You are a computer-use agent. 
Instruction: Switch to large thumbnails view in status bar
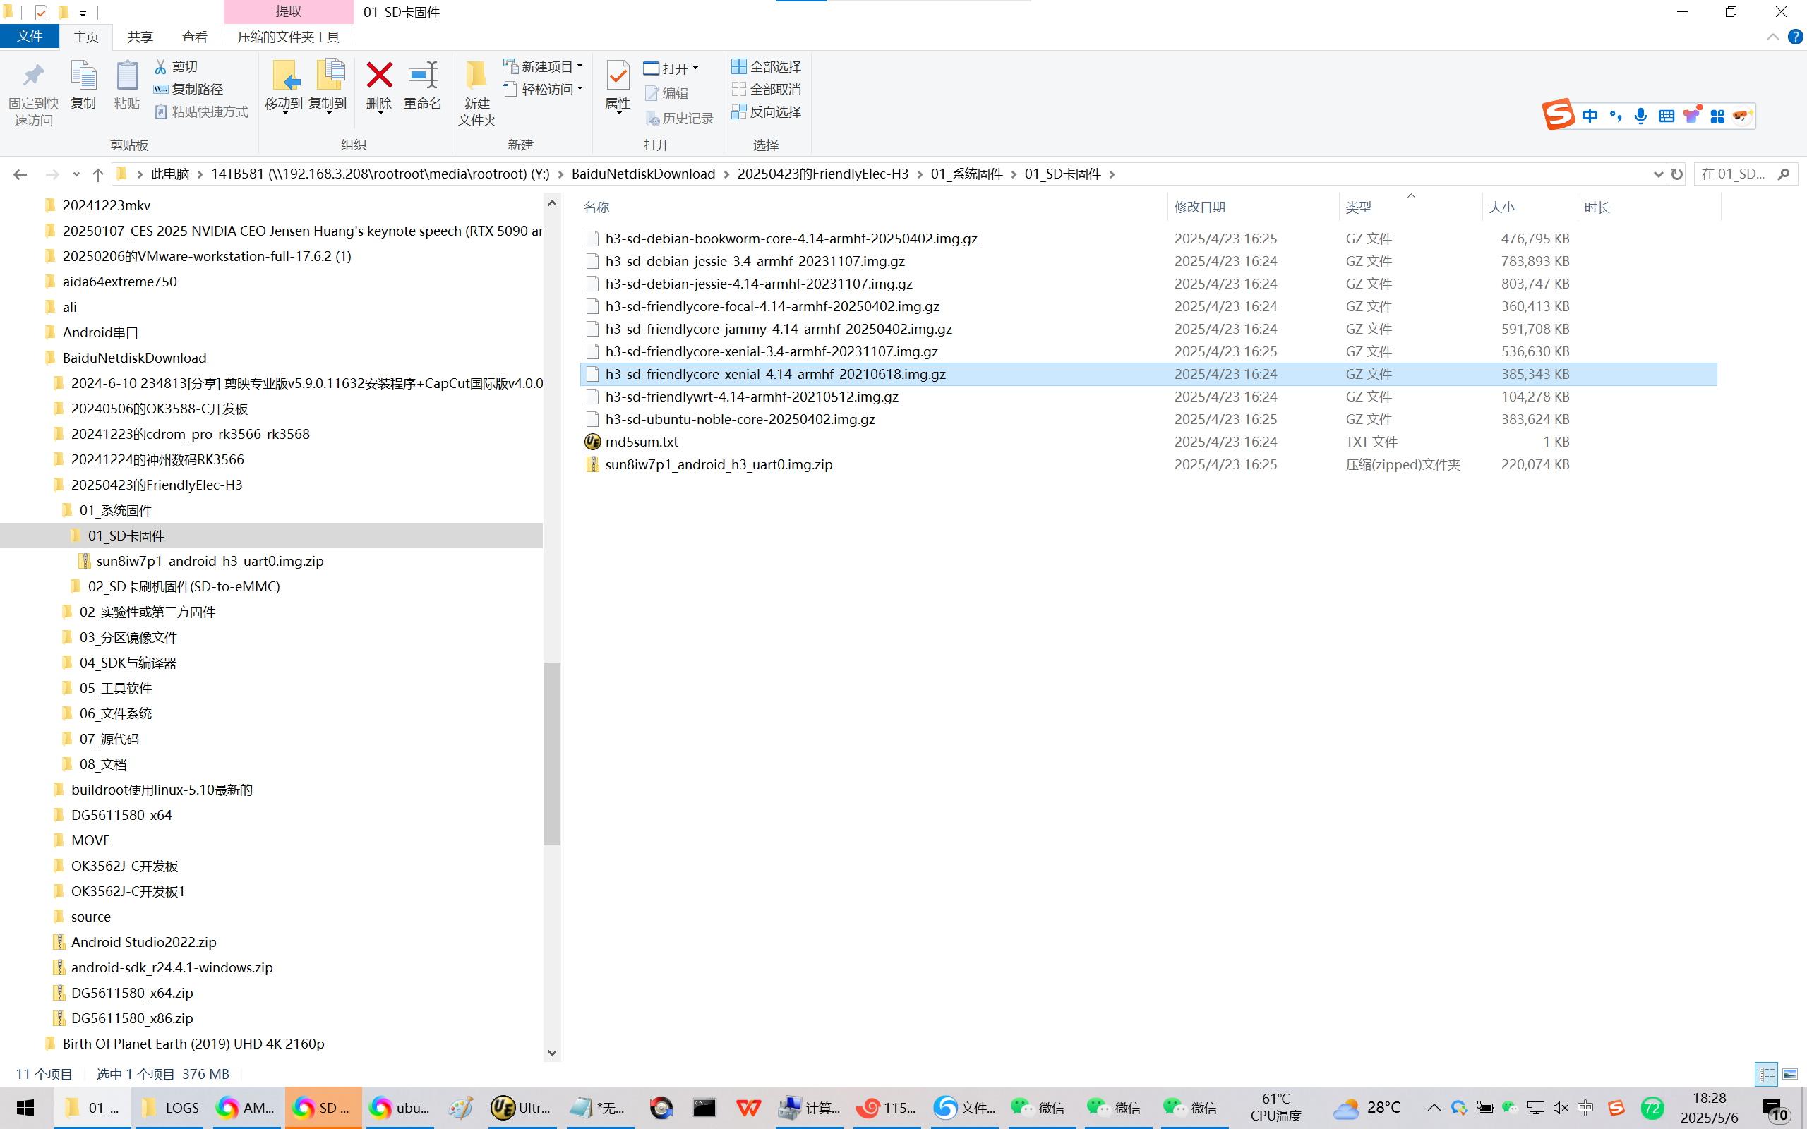tap(1790, 1074)
